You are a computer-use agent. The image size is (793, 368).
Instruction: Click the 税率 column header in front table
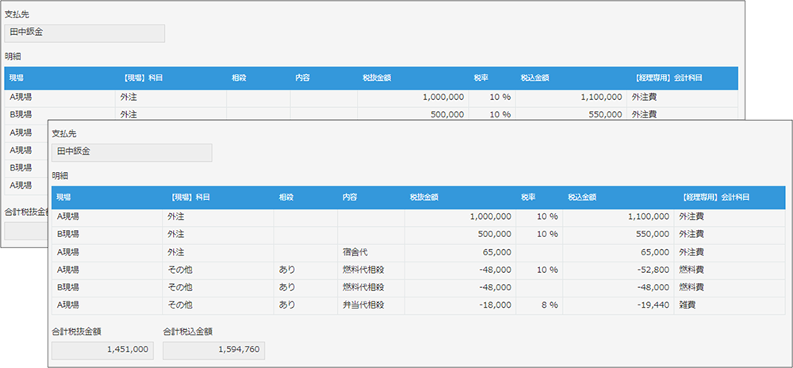[x=528, y=197]
